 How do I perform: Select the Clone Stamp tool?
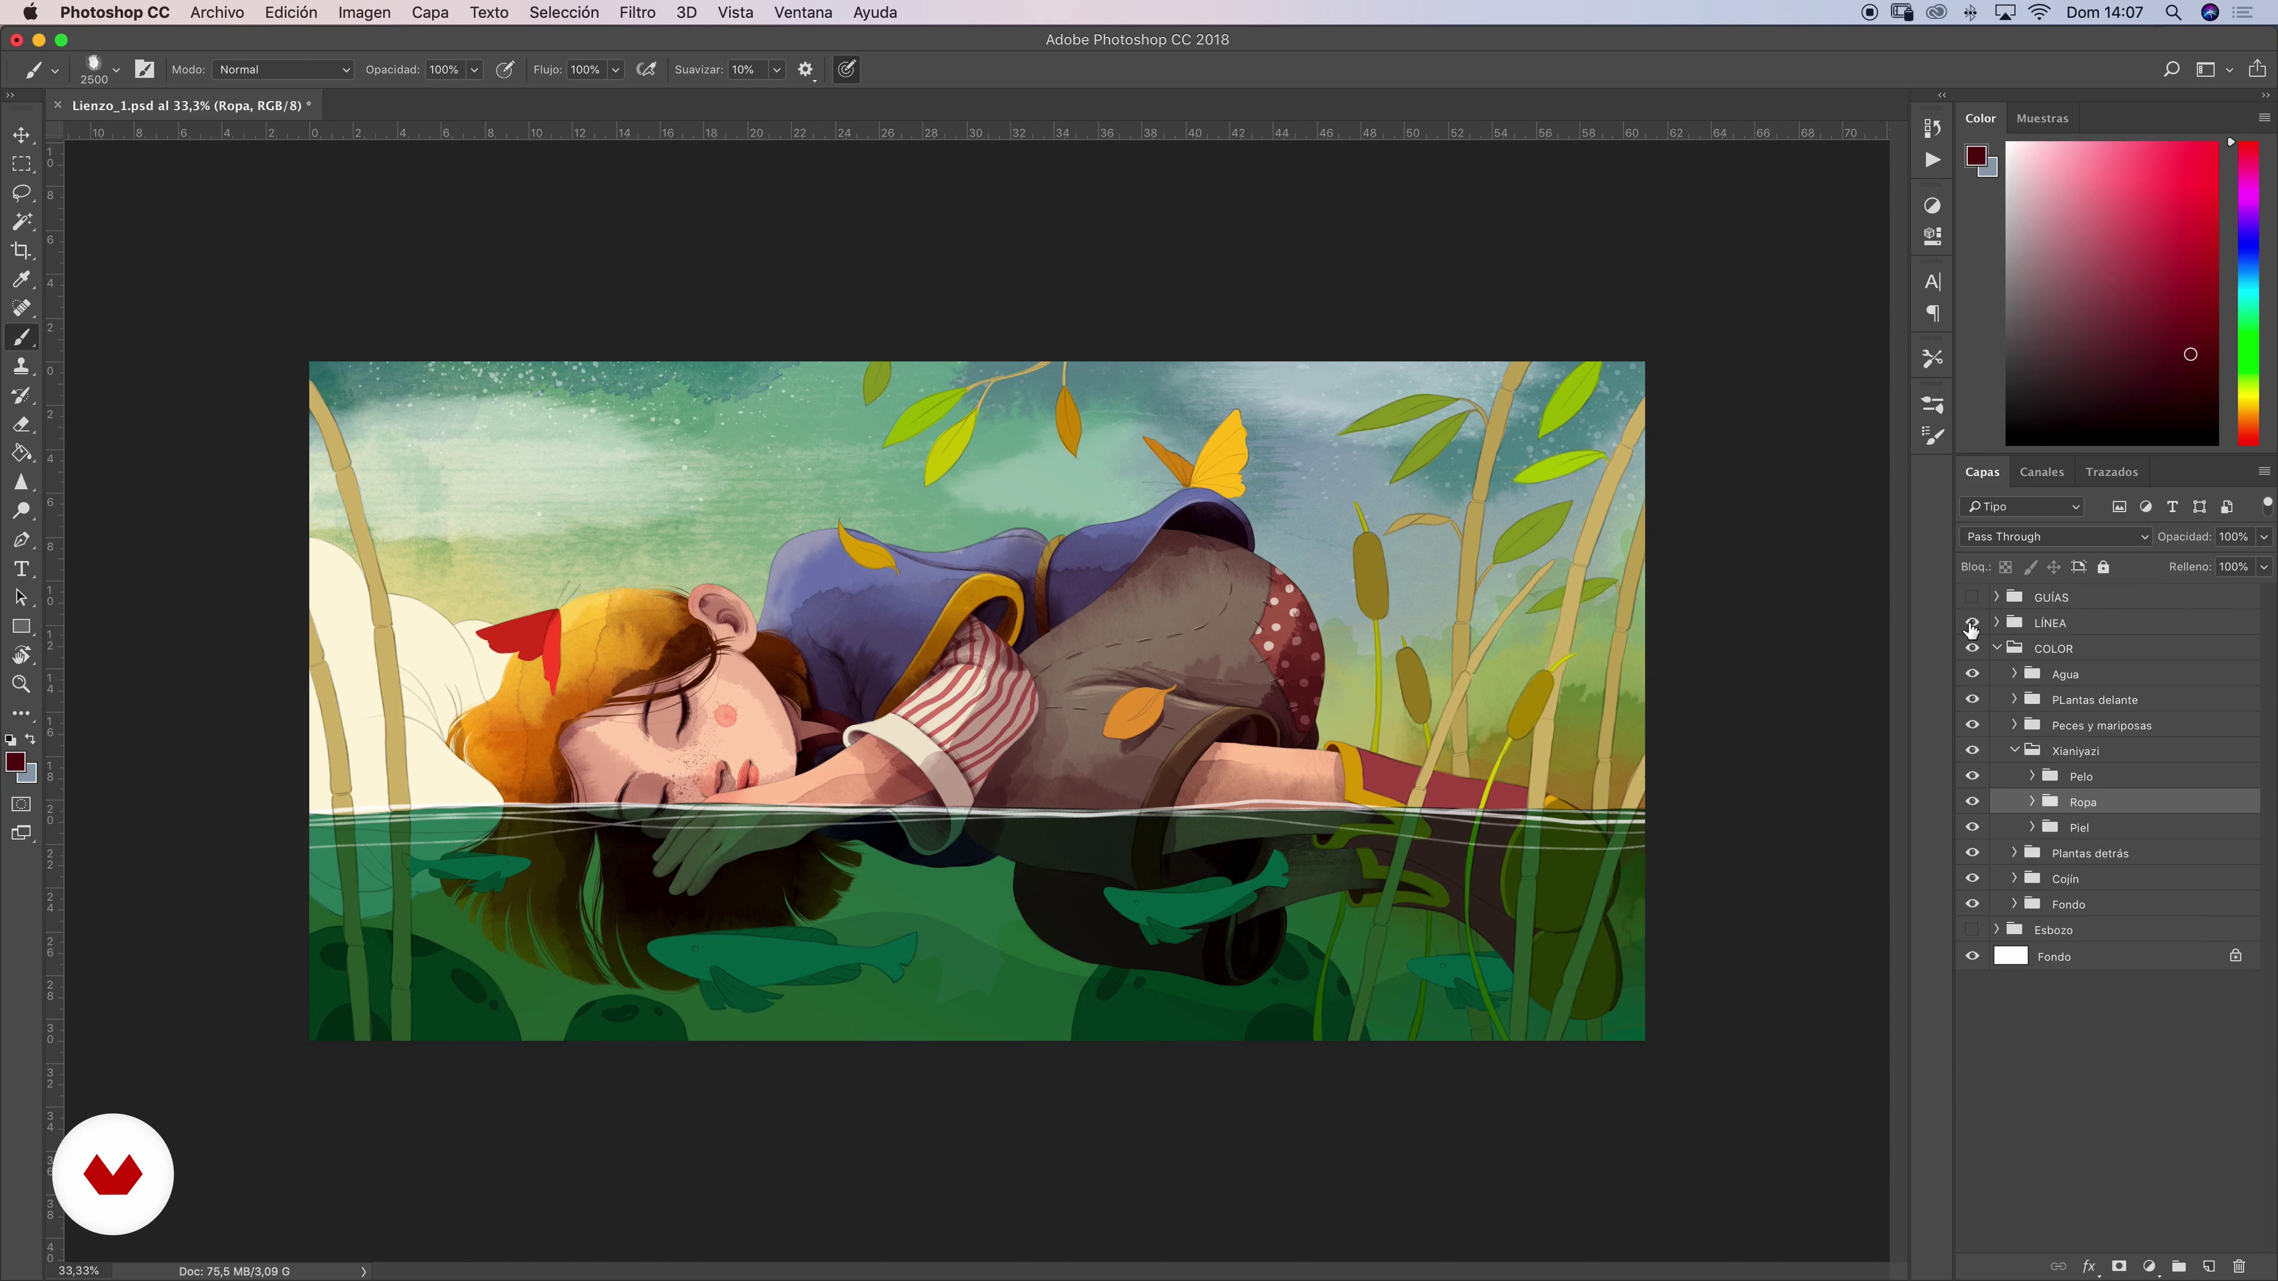click(x=21, y=366)
